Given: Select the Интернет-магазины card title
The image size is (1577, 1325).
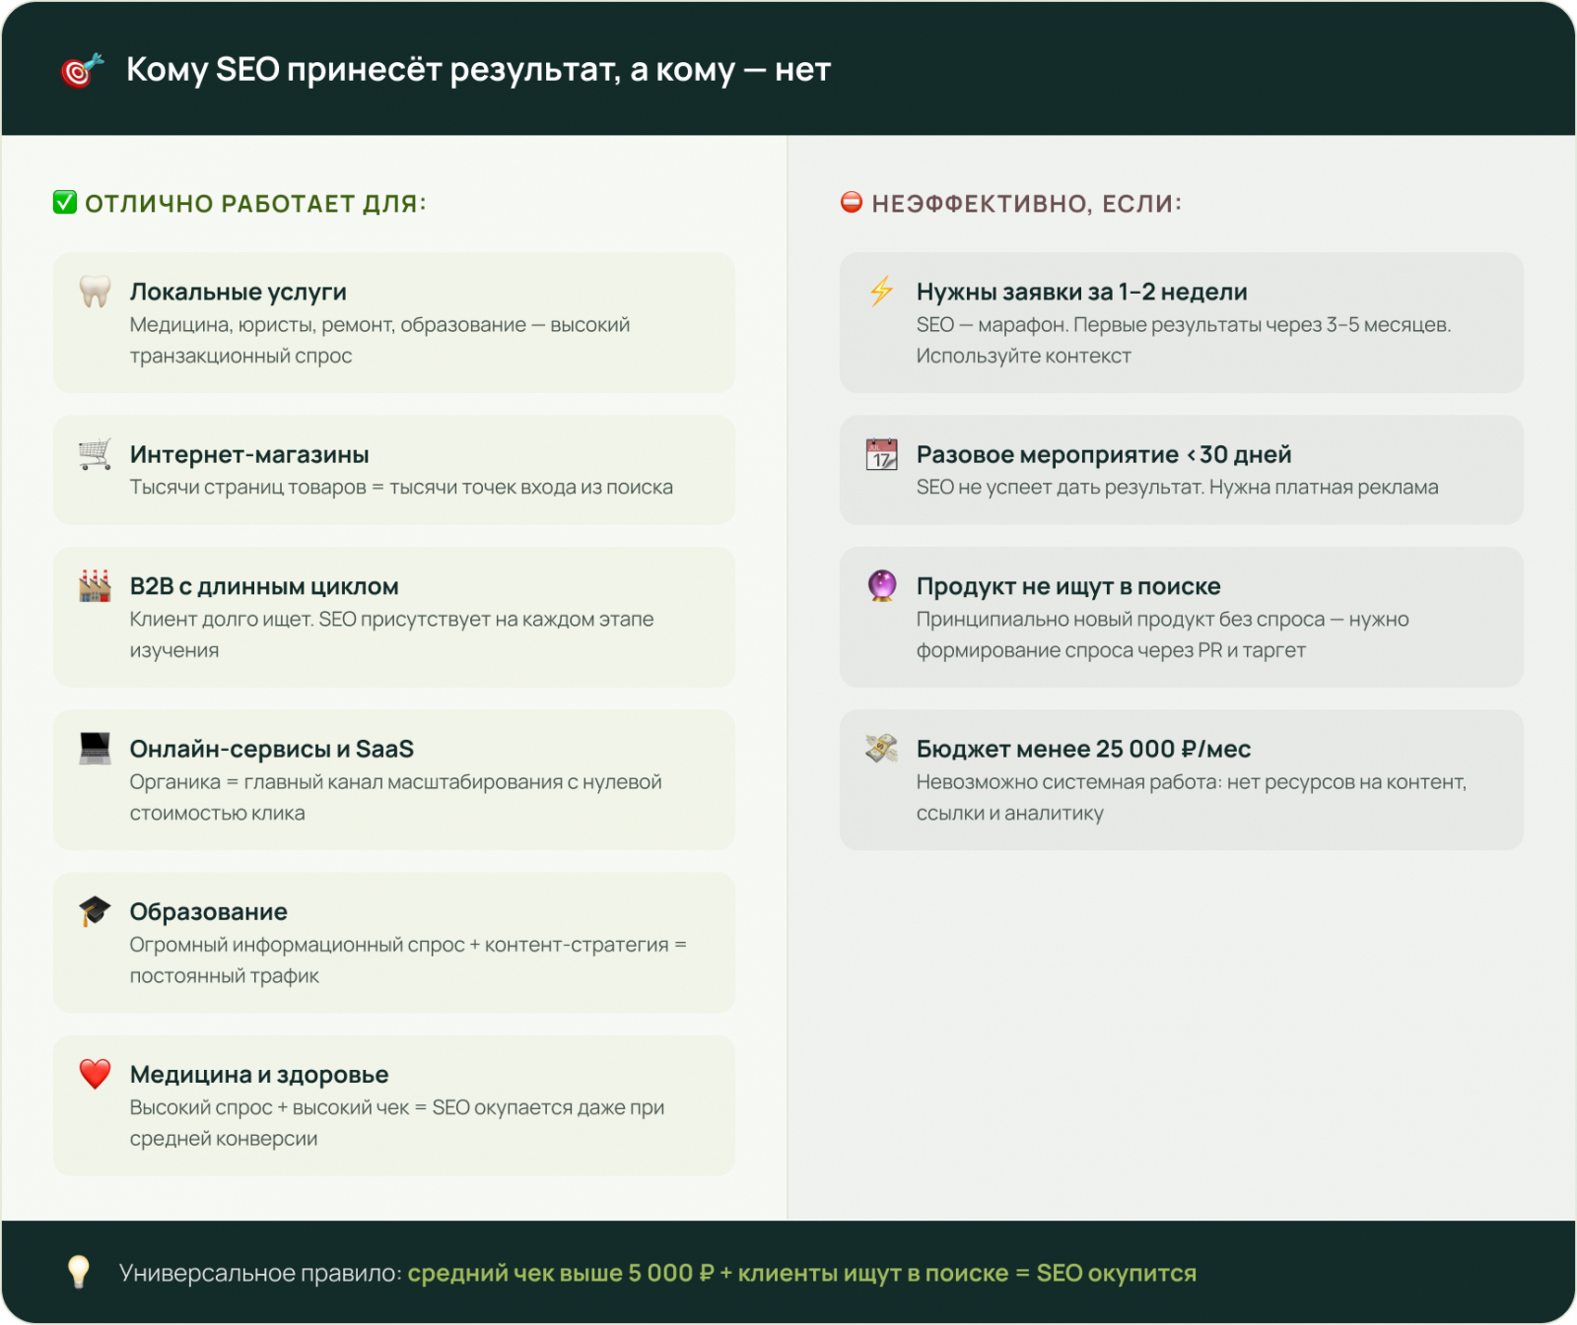Looking at the screenshot, I should [x=249, y=454].
